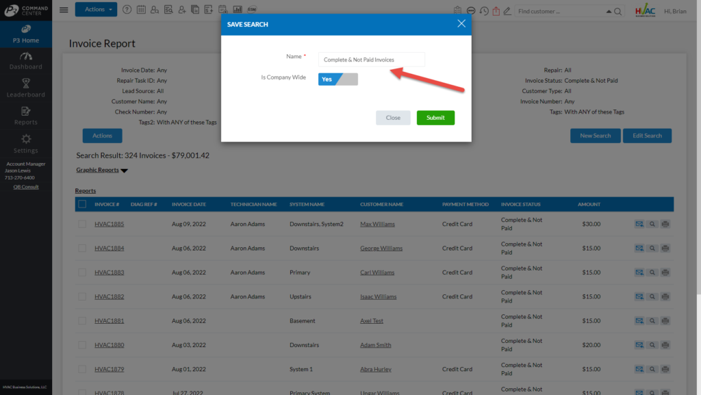Screen dimensions: 701x395
Task: Click the red share upload icon
Action: pyautogui.click(x=496, y=11)
